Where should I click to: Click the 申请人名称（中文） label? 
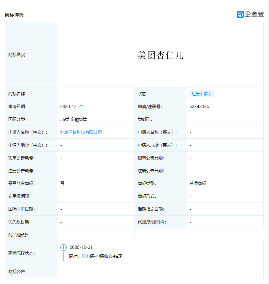pos(28,132)
